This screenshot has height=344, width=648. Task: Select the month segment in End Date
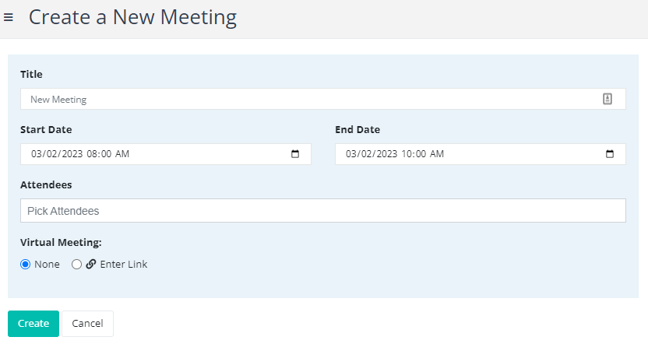point(350,154)
